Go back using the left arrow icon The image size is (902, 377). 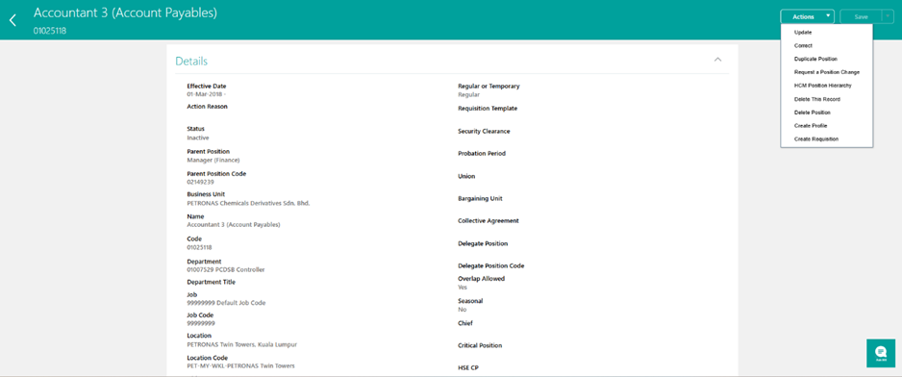click(x=13, y=21)
